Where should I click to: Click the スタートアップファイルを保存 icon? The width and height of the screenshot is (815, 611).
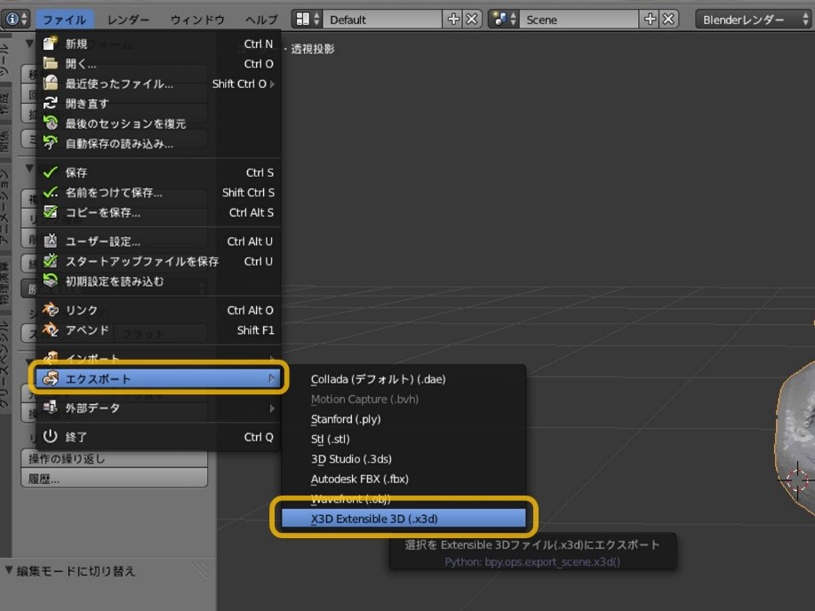click(50, 261)
